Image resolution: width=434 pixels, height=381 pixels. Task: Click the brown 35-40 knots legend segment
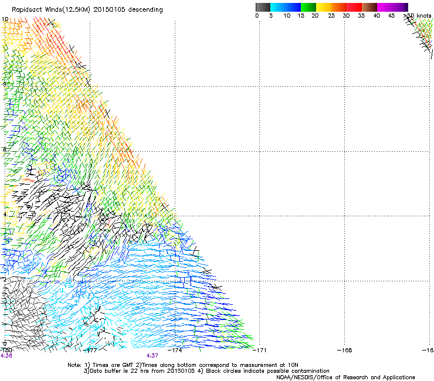(x=369, y=7)
